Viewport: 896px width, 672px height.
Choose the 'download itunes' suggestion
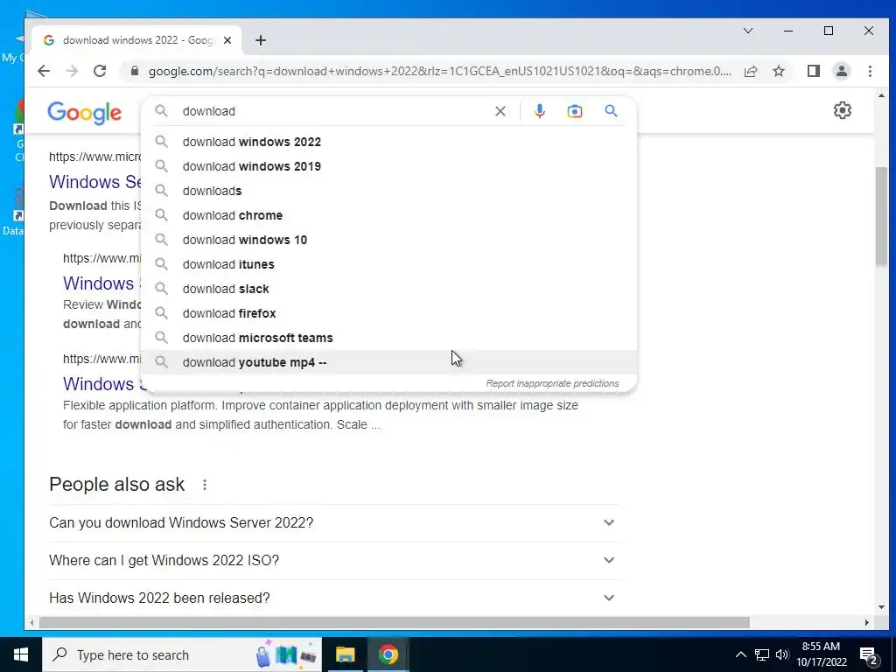[388, 264]
